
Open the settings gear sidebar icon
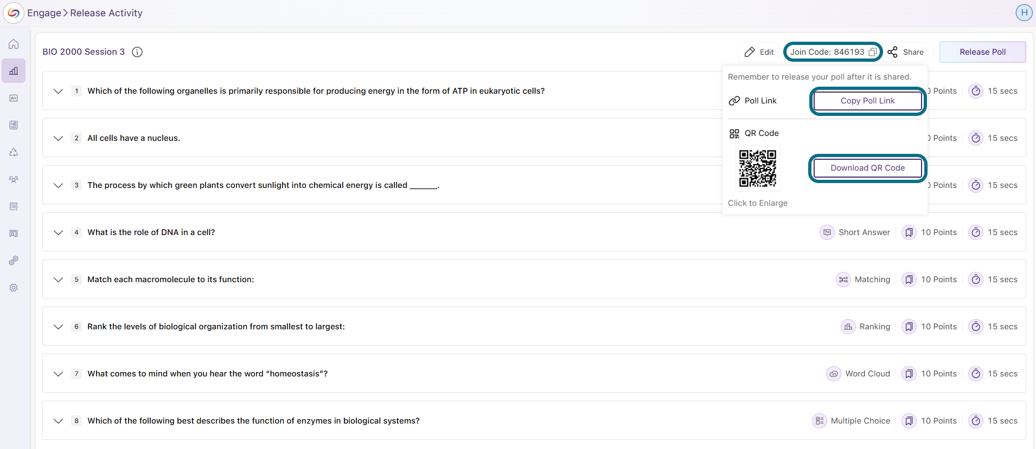pos(14,288)
